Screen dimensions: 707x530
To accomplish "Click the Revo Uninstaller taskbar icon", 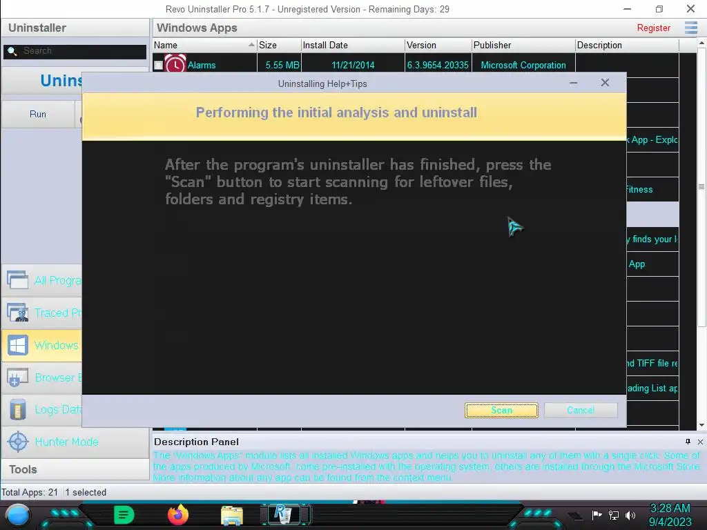I will [284, 515].
